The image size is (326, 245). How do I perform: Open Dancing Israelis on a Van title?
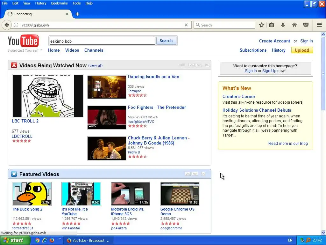(x=153, y=77)
